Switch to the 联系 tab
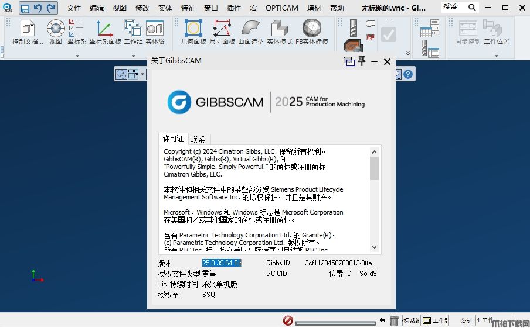Image resolution: width=530 pixels, height=328 pixels. click(198, 140)
